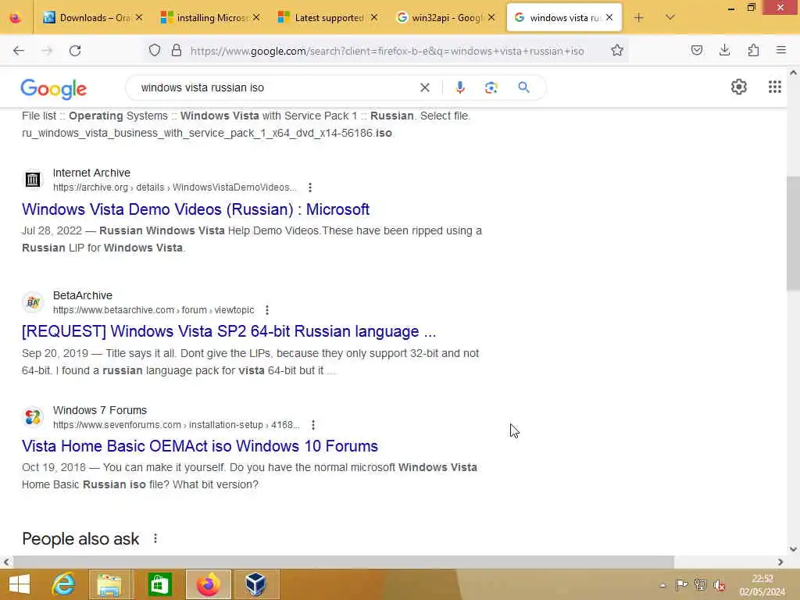Click the betaarchive.com forum URL breadcrumb
Viewport: 800px width, 600px height.
pos(153,310)
